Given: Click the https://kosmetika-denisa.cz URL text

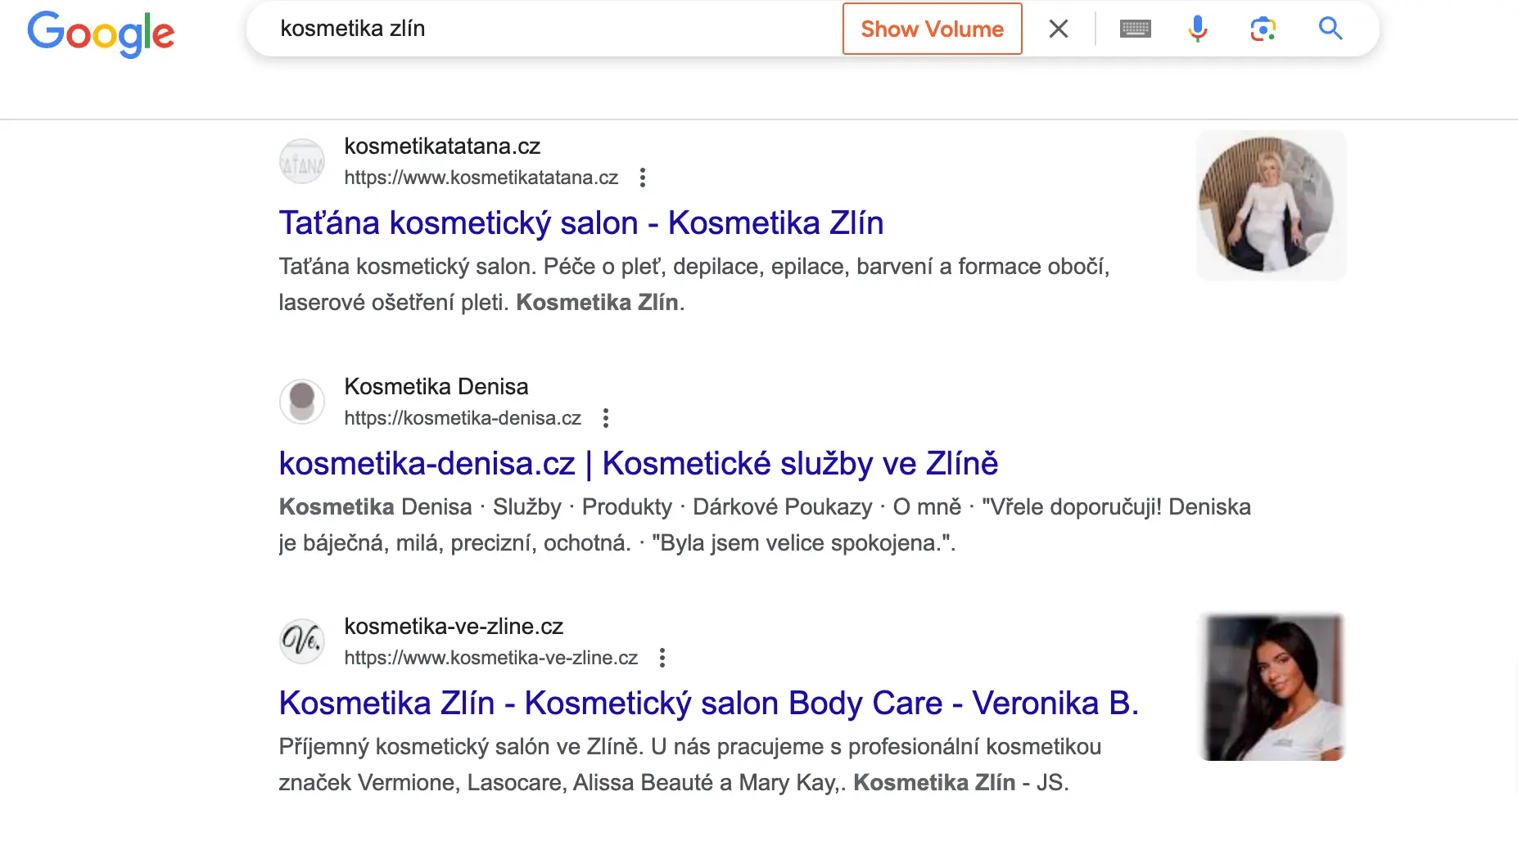Looking at the screenshot, I should 463,418.
